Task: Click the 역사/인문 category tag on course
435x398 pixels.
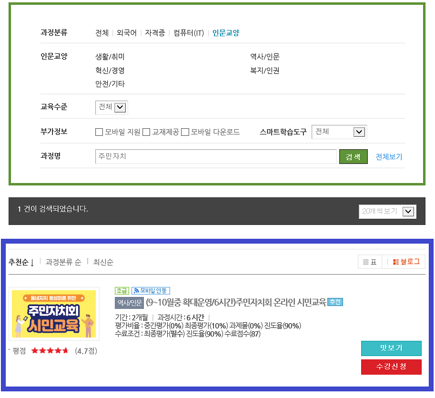Action: click(x=129, y=303)
